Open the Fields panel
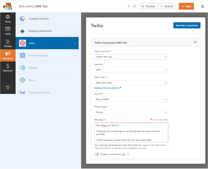208x169 pixels. tap(8, 31)
